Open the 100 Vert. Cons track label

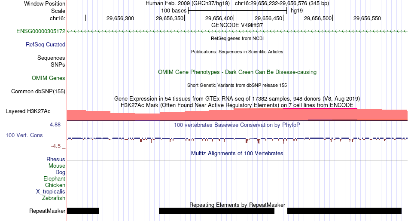(24, 135)
